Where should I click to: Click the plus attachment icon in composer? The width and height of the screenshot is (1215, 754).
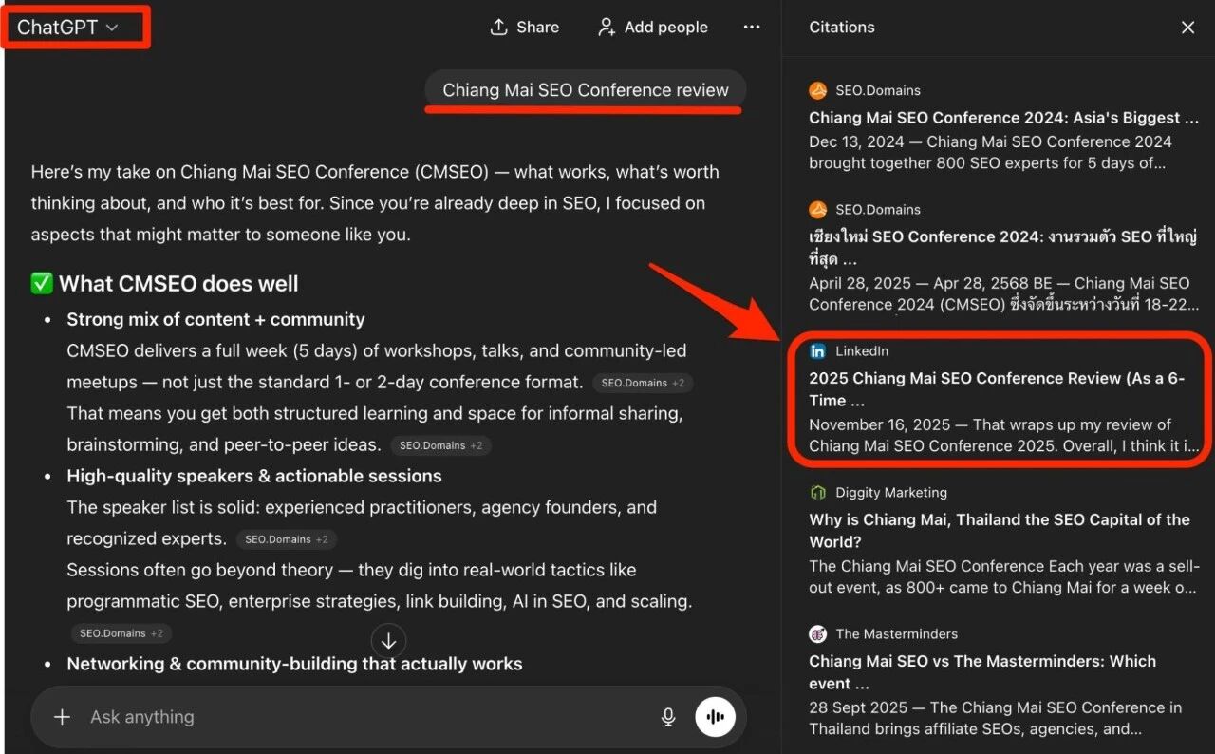tap(63, 717)
